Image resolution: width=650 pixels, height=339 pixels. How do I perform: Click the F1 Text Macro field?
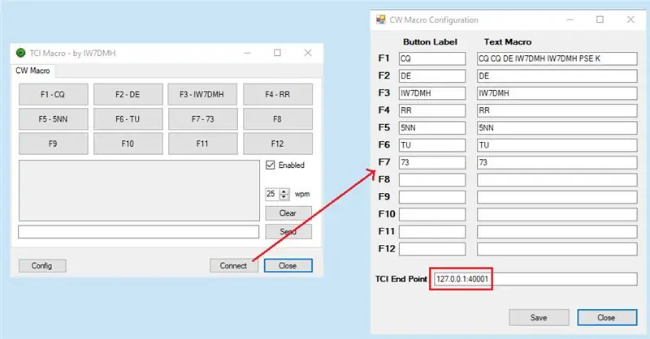tap(557, 58)
